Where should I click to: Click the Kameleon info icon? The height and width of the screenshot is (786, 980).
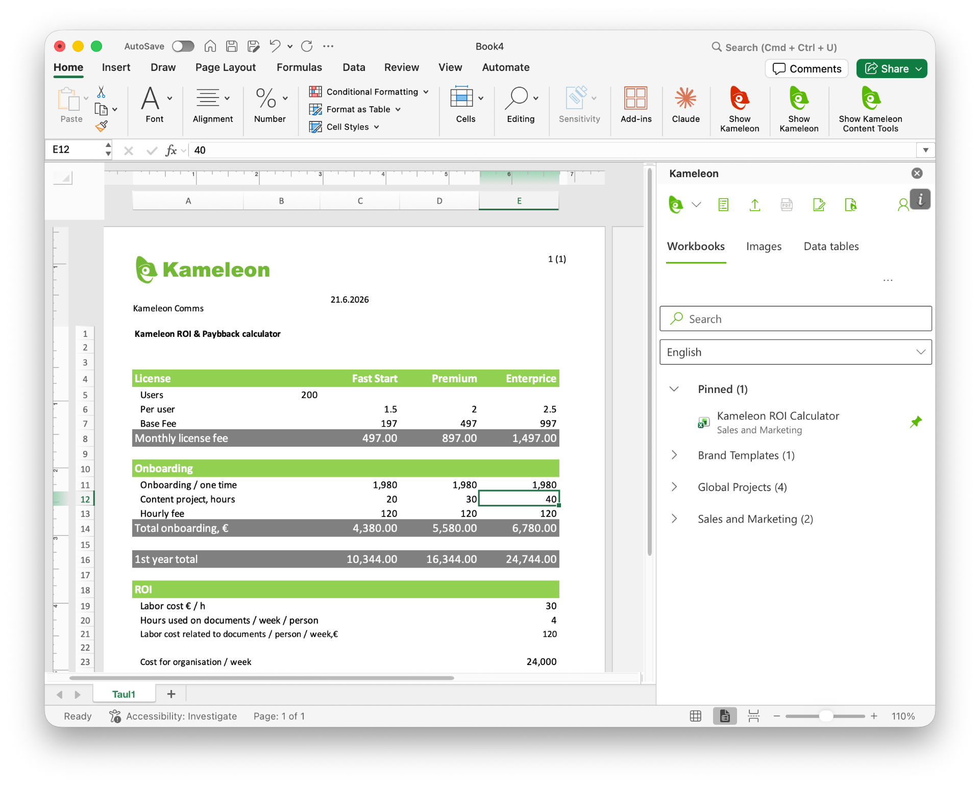[920, 200]
